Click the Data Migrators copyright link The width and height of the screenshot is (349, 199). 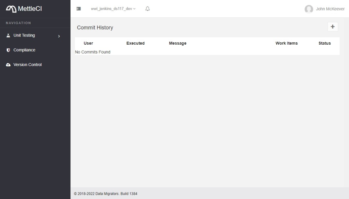pos(106,194)
